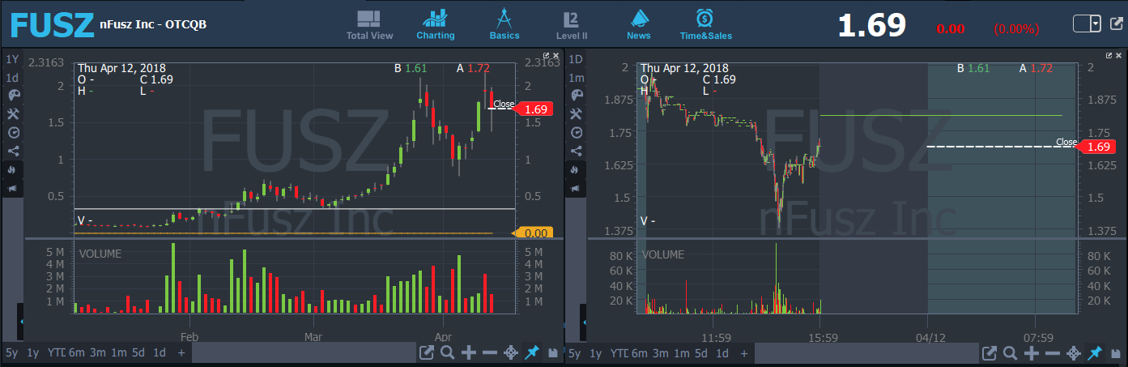Detach left chart via top-right popout icon
Image resolution: width=1128 pixels, height=367 pixels.
tap(547, 56)
